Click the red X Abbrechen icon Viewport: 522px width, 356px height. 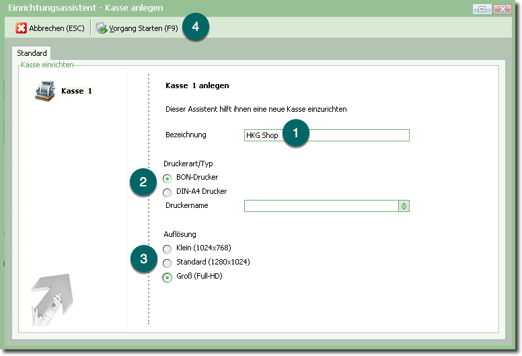[21, 28]
